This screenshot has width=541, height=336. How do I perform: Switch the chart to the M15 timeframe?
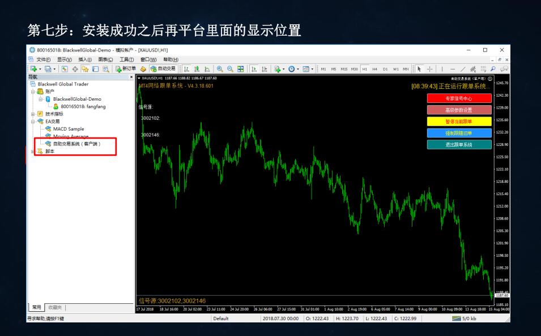click(344, 70)
